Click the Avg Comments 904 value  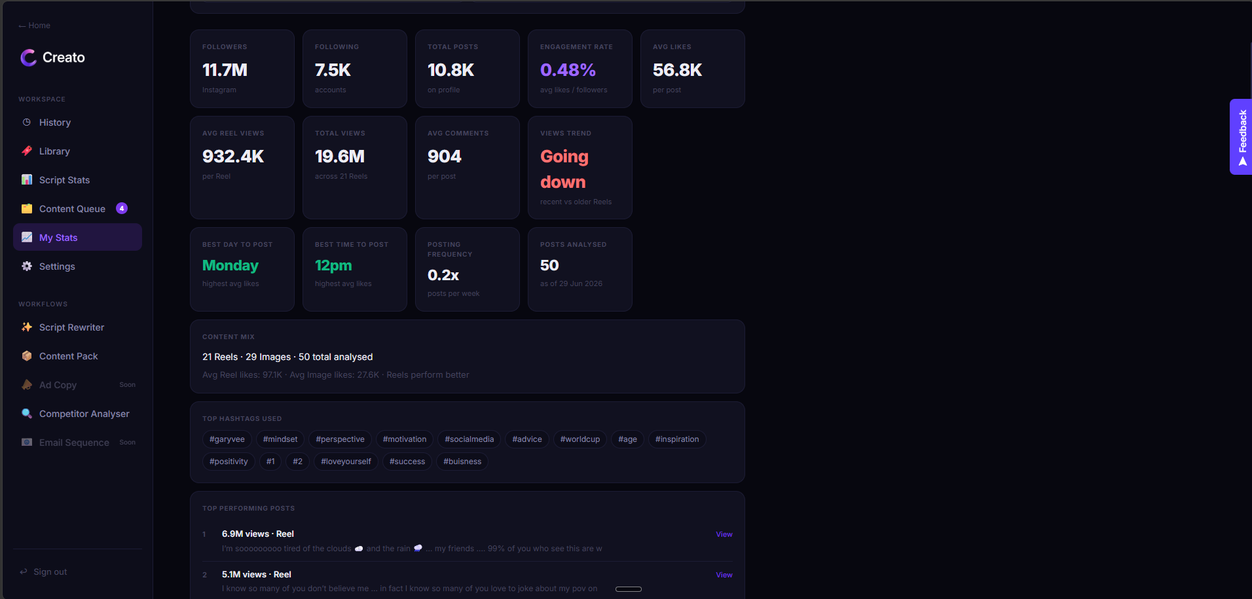click(x=445, y=156)
